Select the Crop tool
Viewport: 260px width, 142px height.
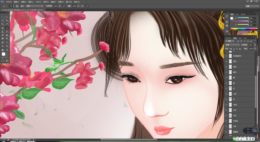click(x=3, y=24)
